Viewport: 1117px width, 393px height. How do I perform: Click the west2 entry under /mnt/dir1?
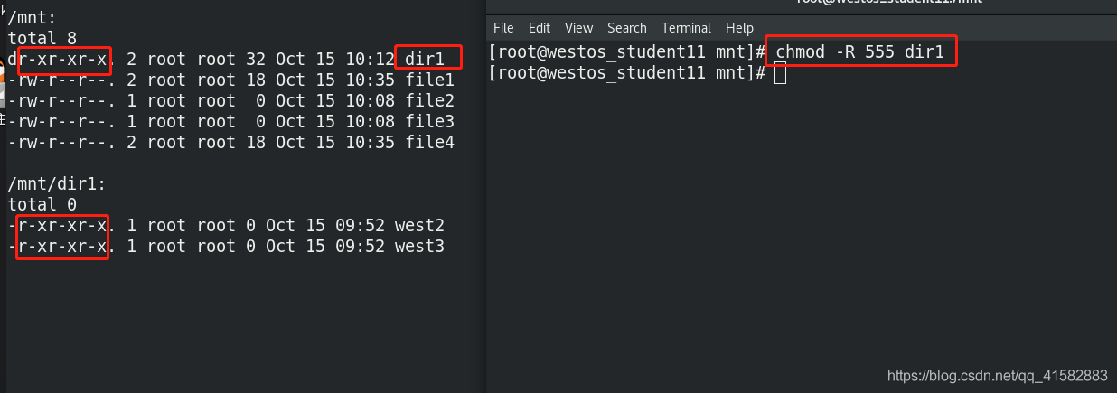tap(420, 225)
